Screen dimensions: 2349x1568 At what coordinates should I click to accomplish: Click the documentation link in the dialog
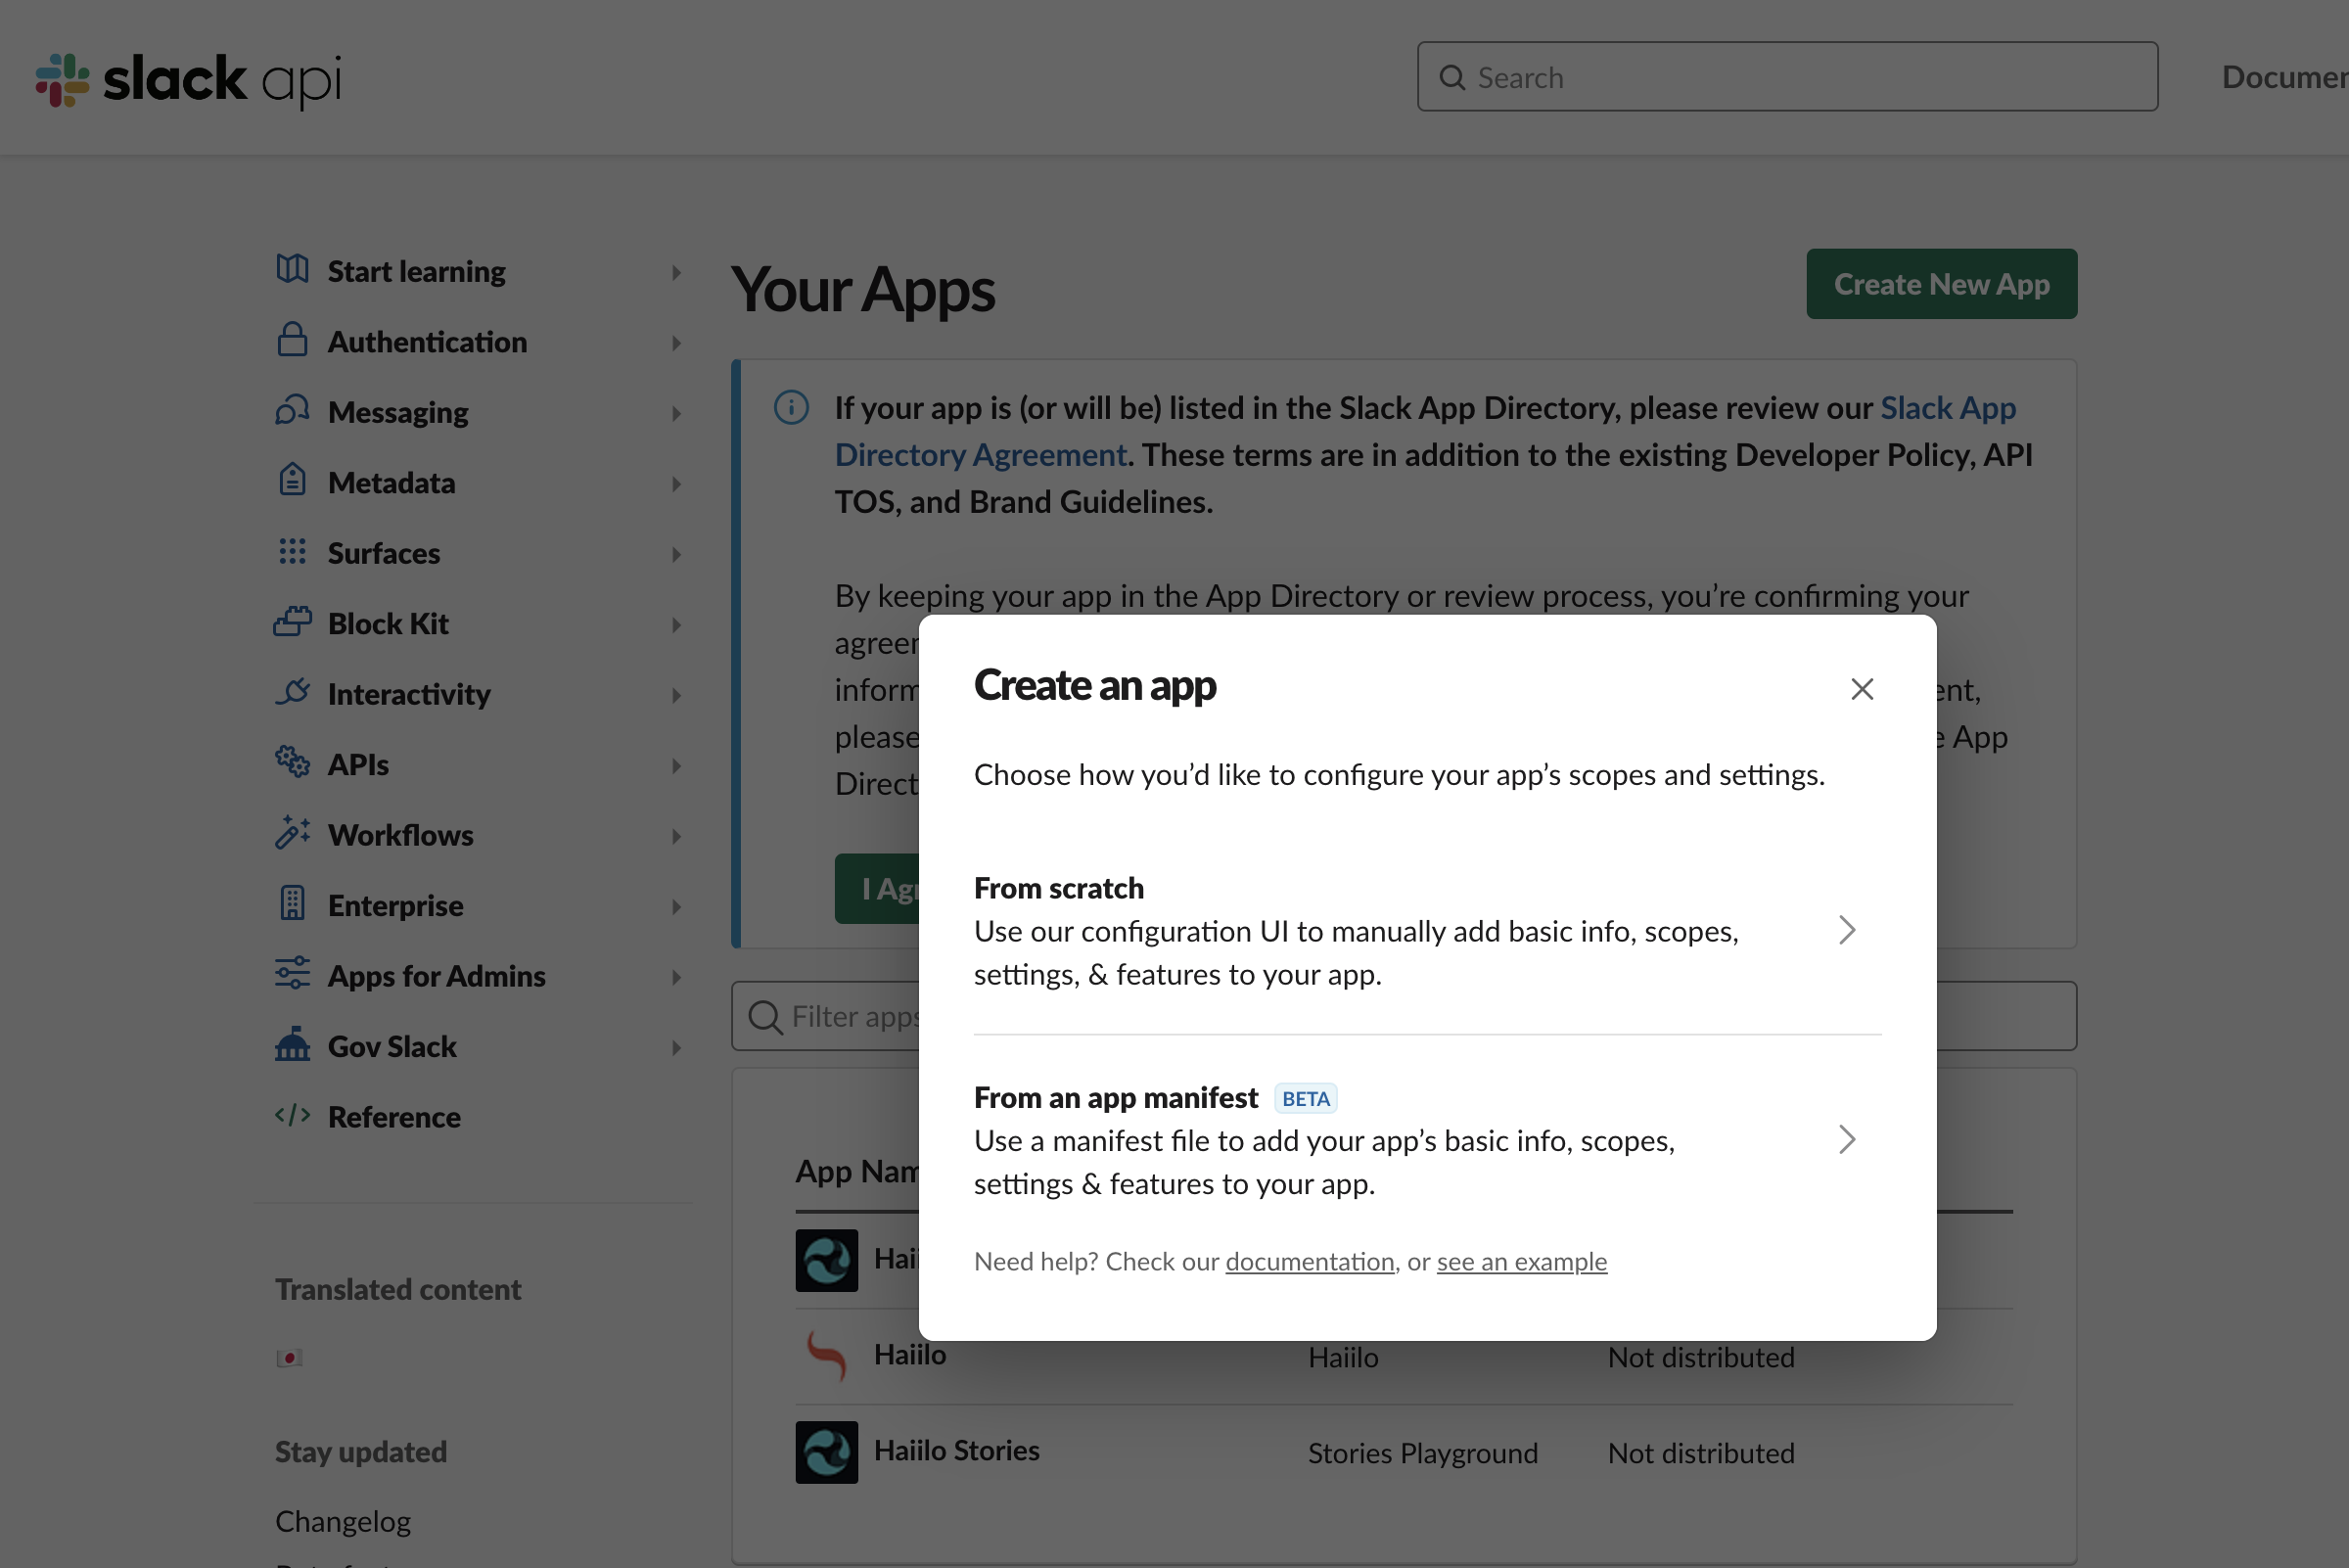click(x=1309, y=1261)
